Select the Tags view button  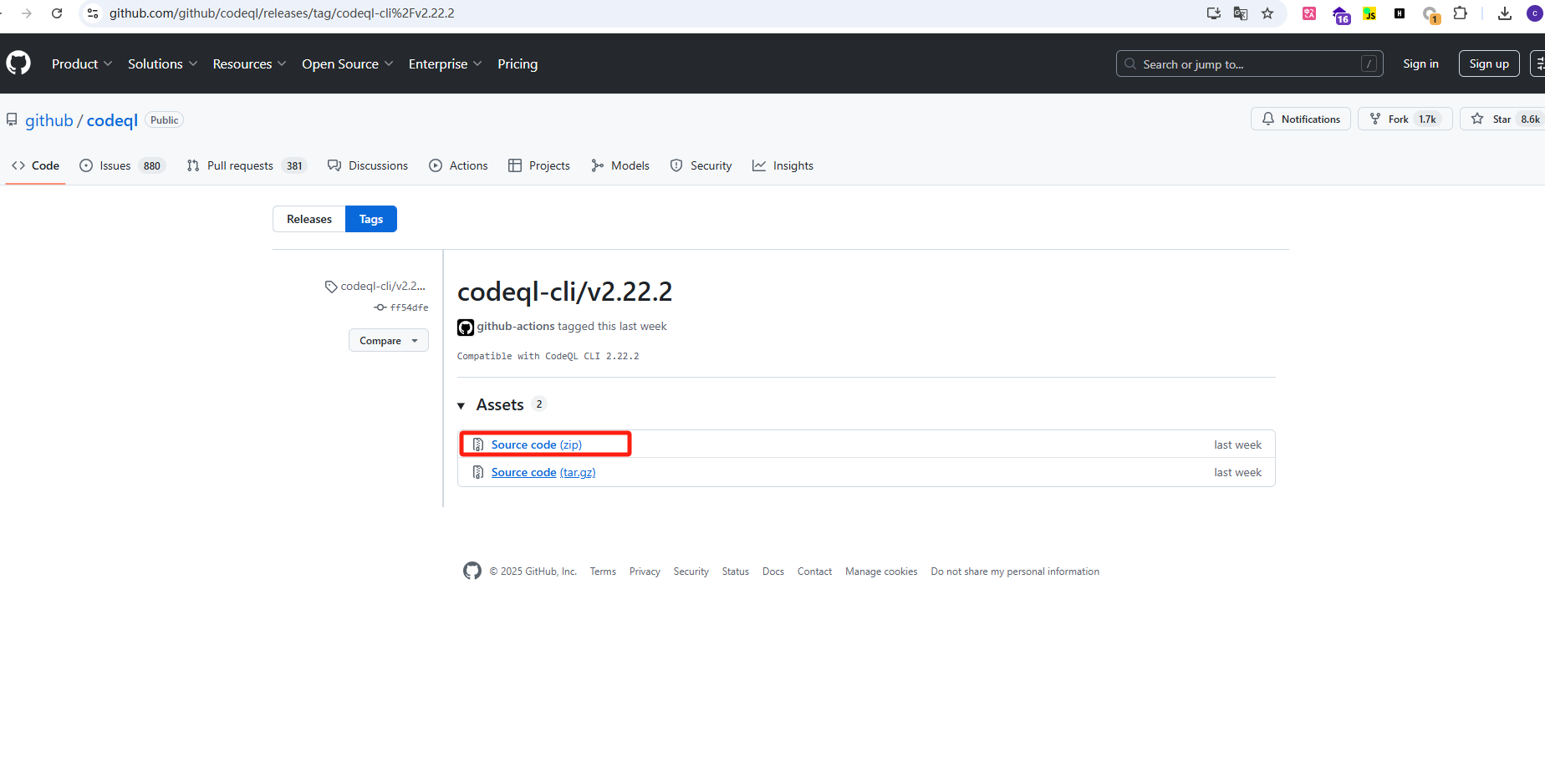click(371, 219)
